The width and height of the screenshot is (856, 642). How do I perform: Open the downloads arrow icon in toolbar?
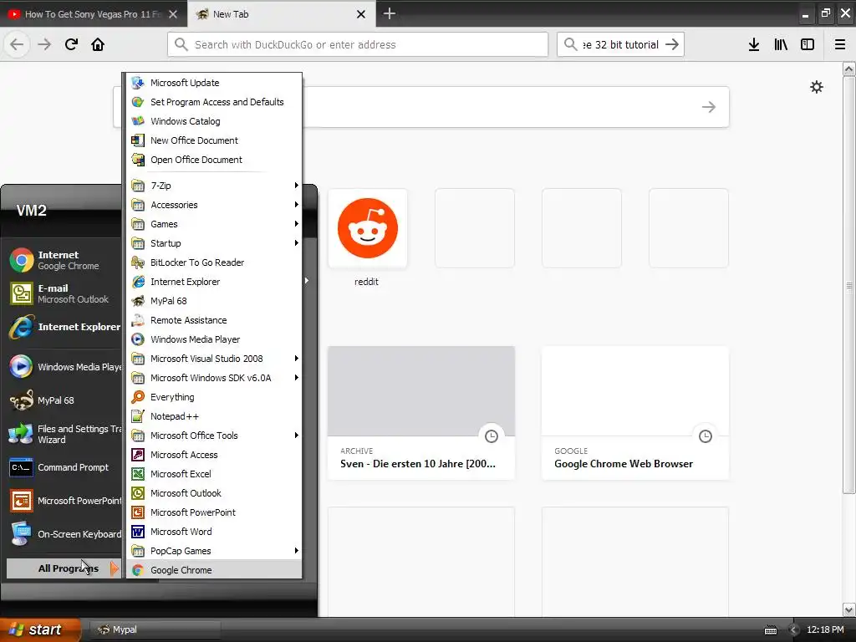tap(754, 44)
